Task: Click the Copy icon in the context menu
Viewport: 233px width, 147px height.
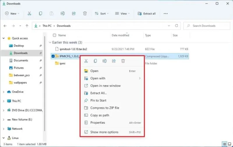Action: pos(95,61)
